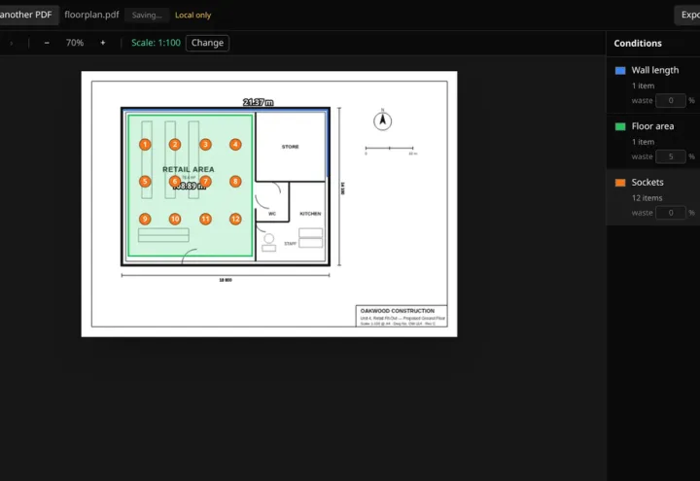Screen dimensions: 700x481
Task: Click socket marker 2 on floorplan
Action: (x=175, y=144)
